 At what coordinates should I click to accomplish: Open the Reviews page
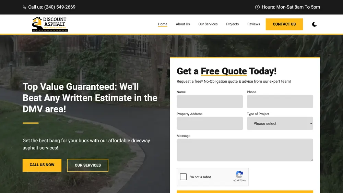pyautogui.click(x=253, y=24)
